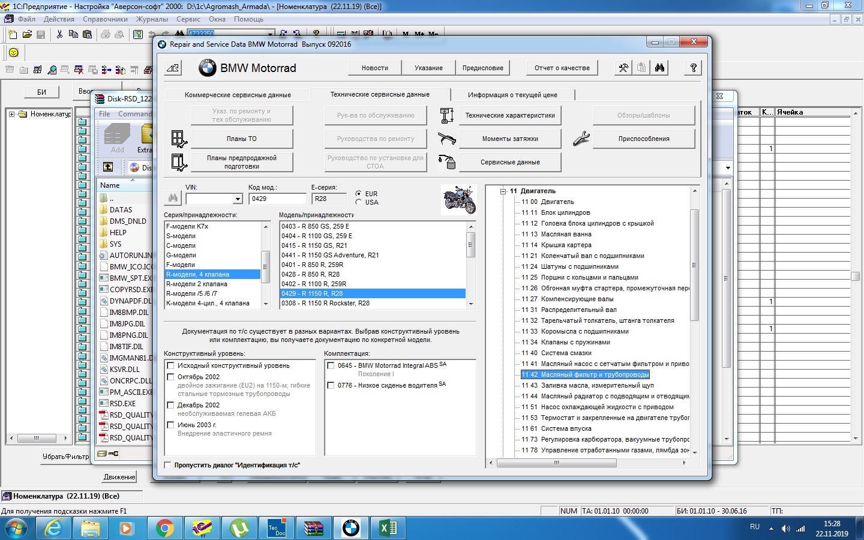Tick Пропустить диалог "Идентификация т/с" checkbox

(168, 465)
